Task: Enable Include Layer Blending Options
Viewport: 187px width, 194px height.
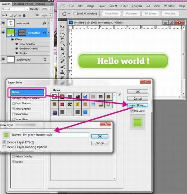Action: coord(4,147)
